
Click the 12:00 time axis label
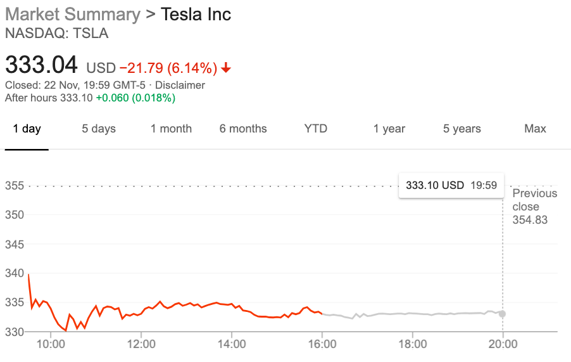click(x=141, y=344)
